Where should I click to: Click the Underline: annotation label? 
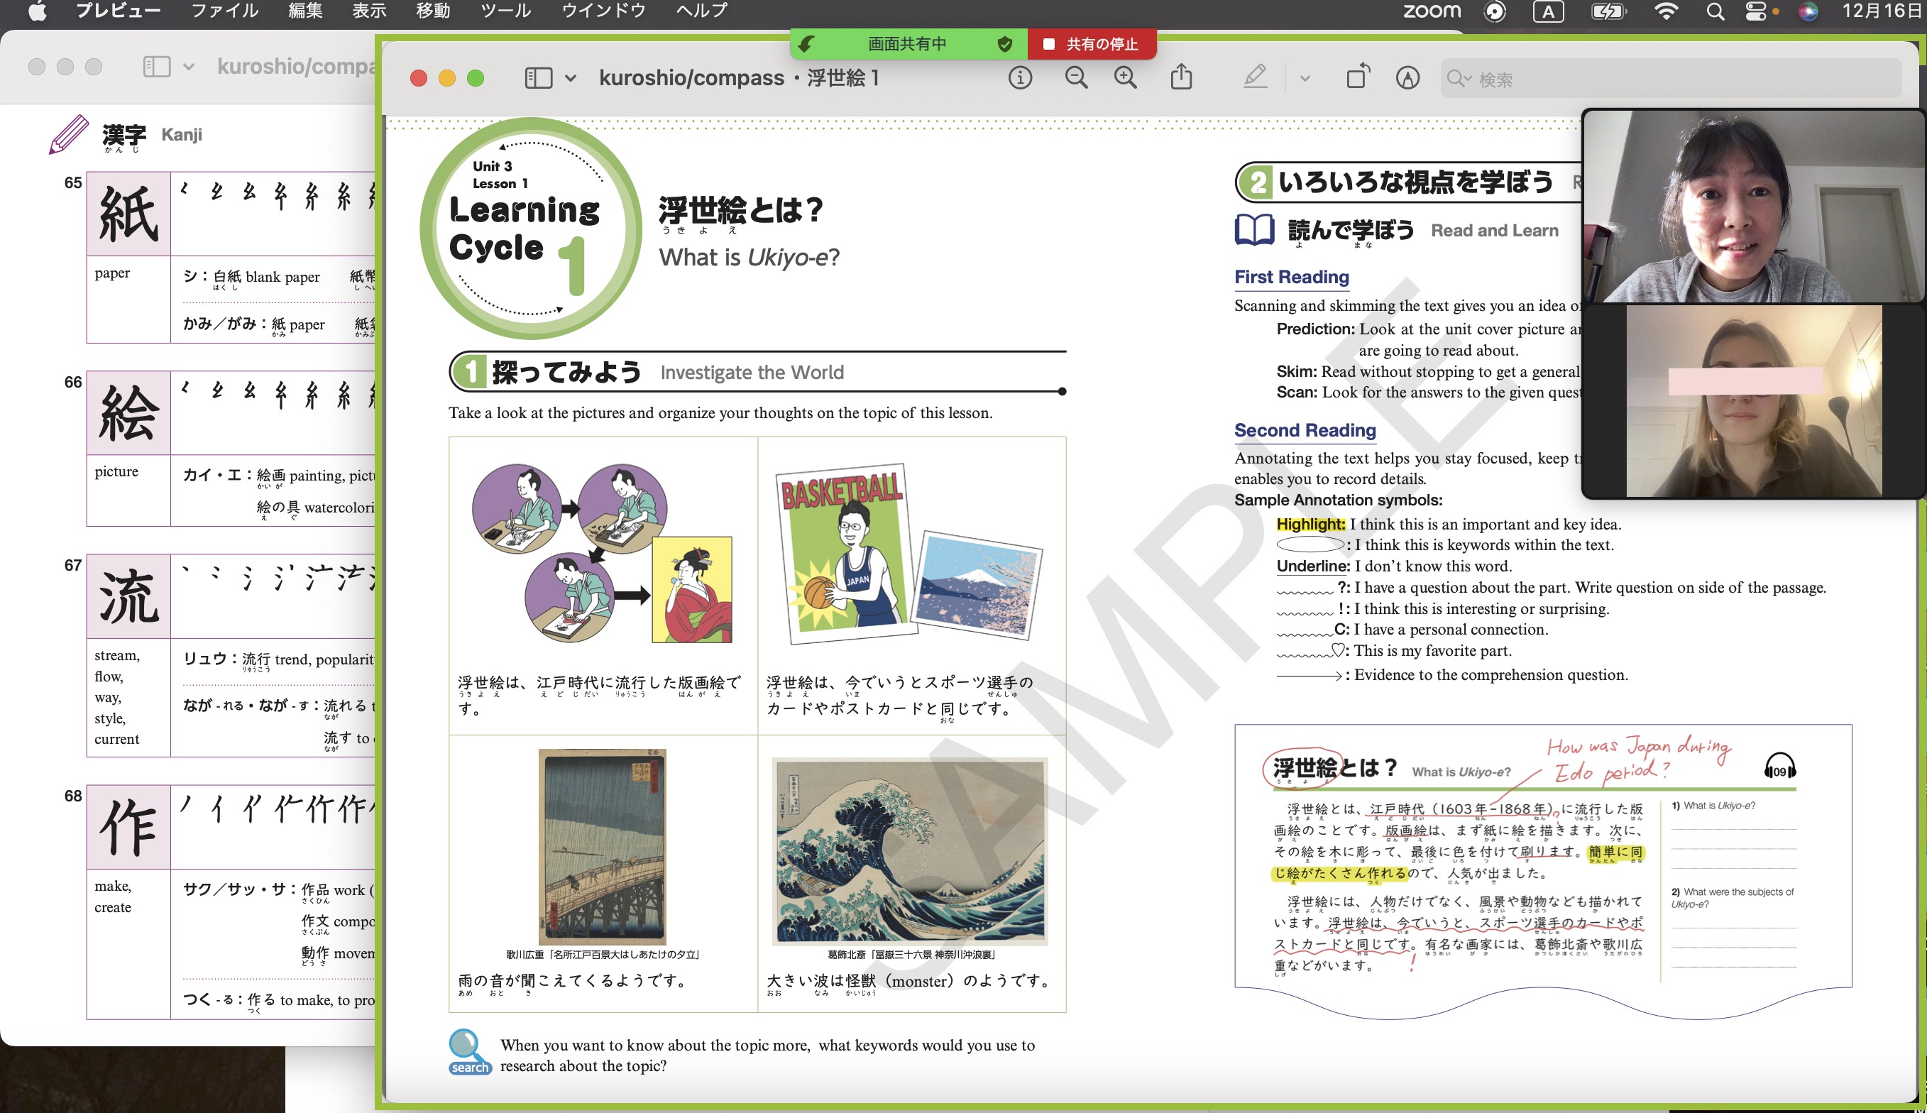[1313, 566]
